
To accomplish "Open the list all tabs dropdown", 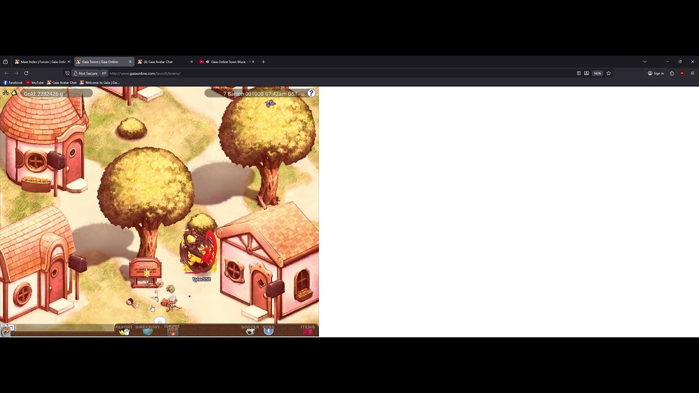I will coord(645,62).
